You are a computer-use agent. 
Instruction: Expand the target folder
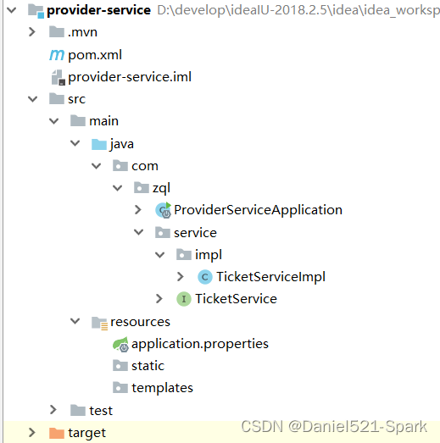[x=32, y=432]
